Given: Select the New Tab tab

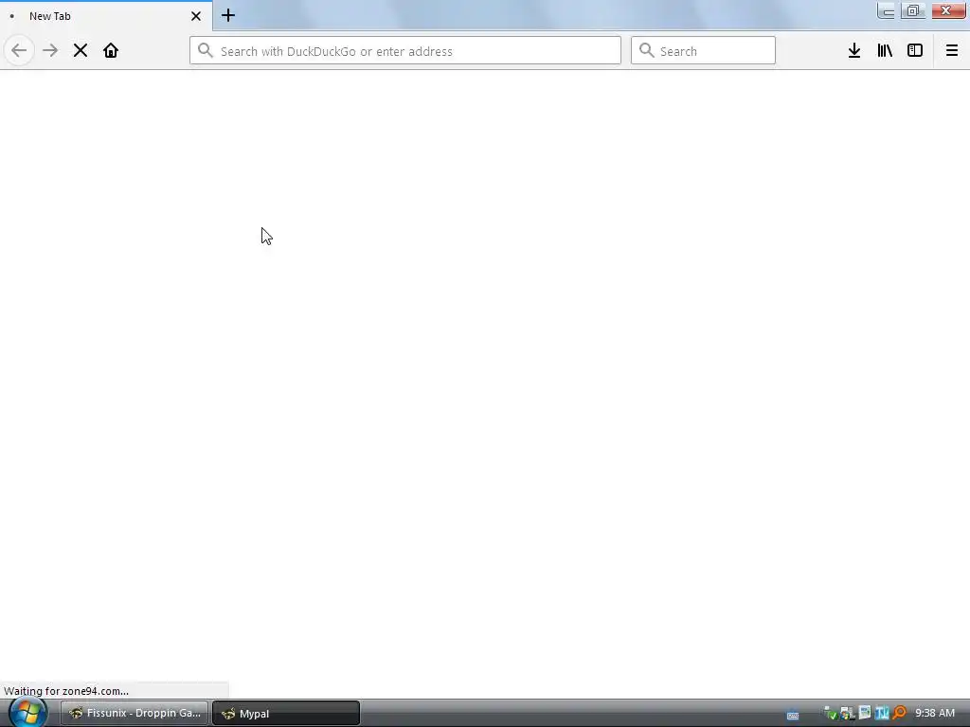Looking at the screenshot, I should tap(106, 16).
